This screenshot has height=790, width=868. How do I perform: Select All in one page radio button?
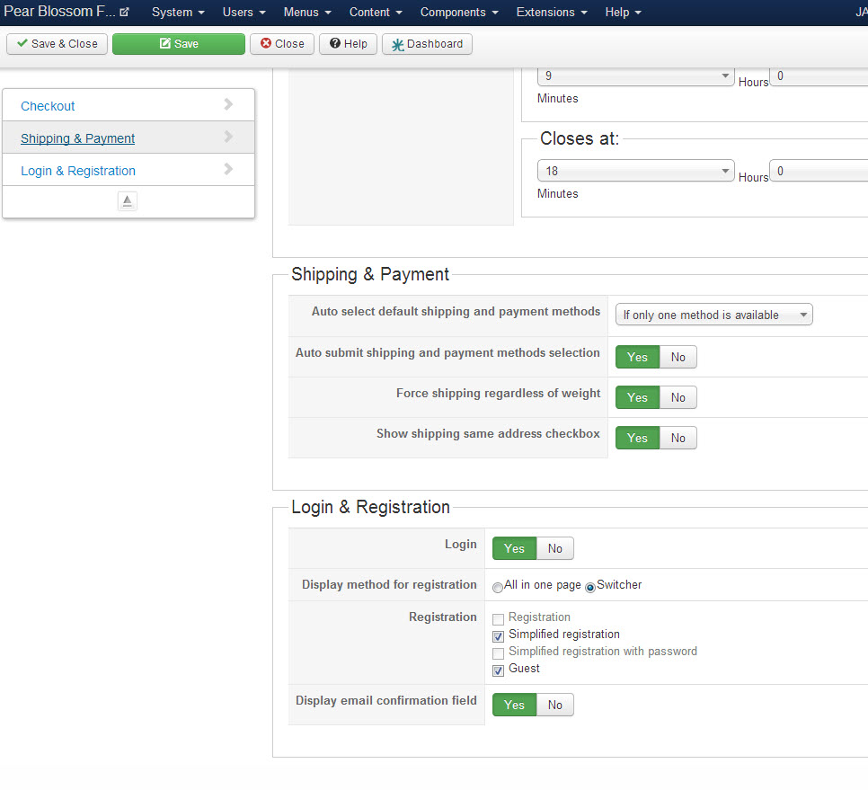coord(498,588)
